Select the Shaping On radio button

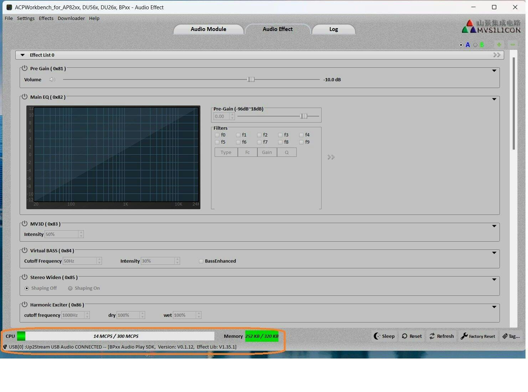pos(70,288)
